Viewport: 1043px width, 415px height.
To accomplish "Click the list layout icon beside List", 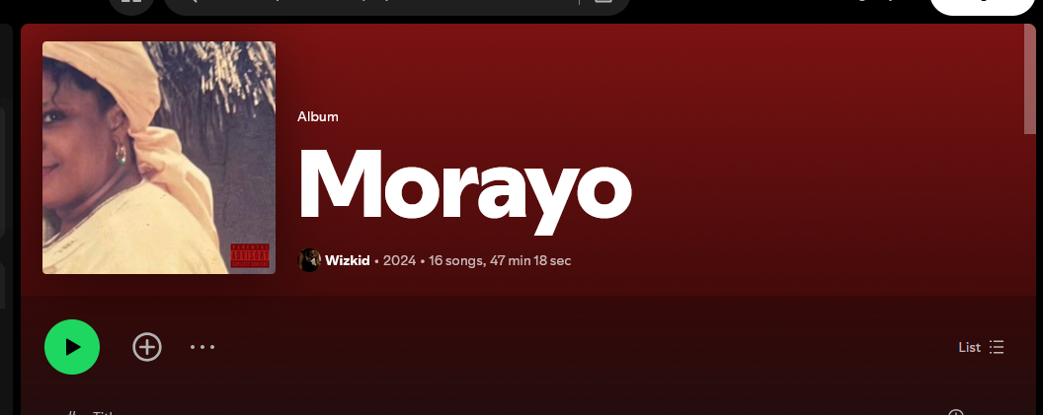I will tap(997, 347).
